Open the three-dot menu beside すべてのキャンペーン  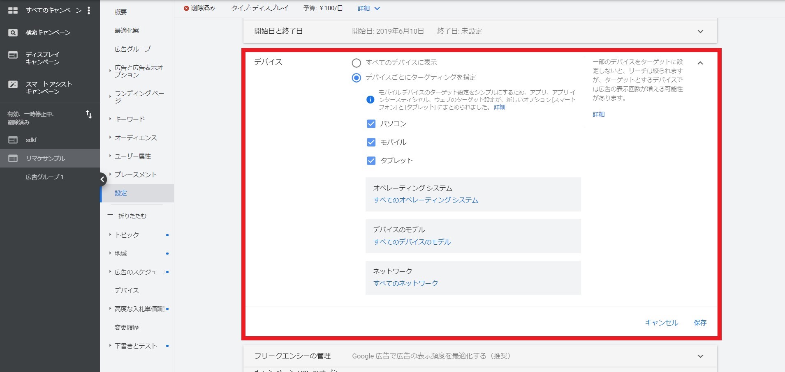point(89,10)
